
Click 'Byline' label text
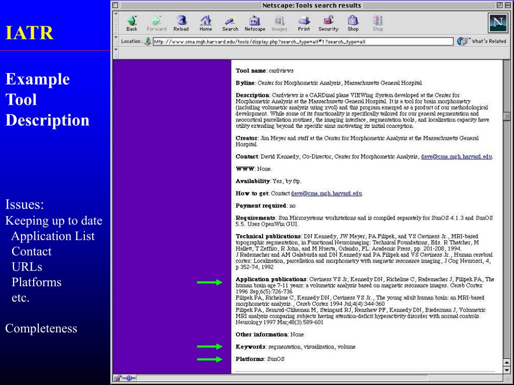pyautogui.click(x=245, y=83)
